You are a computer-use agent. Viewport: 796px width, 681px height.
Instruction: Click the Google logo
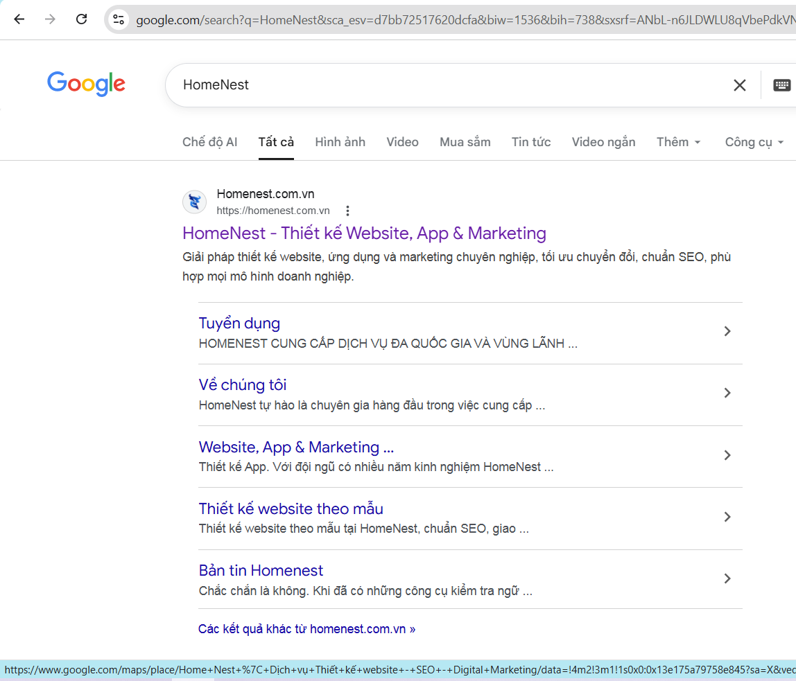(86, 84)
